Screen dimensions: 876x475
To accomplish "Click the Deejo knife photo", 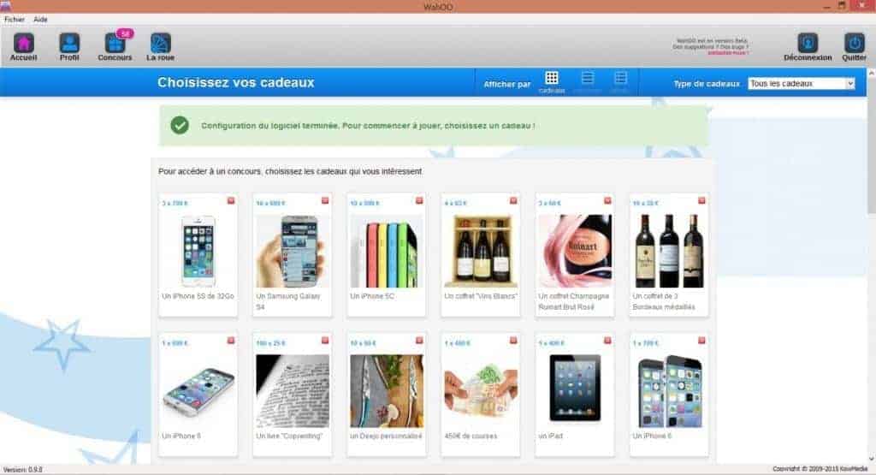I will [x=386, y=390].
